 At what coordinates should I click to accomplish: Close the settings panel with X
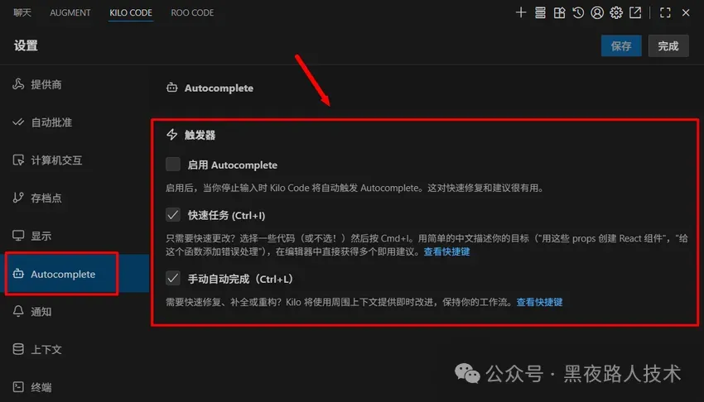click(686, 12)
